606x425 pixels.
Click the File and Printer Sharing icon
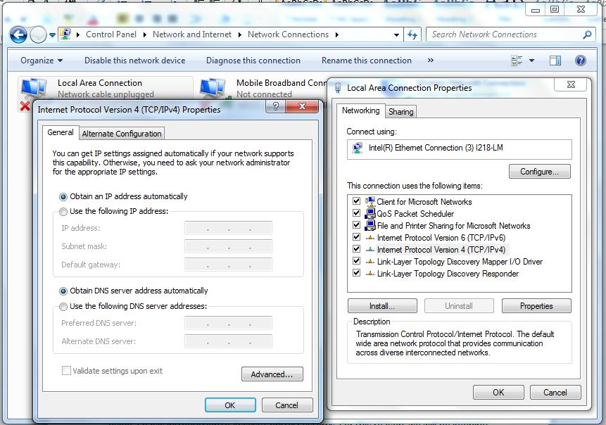pos(370,225)
